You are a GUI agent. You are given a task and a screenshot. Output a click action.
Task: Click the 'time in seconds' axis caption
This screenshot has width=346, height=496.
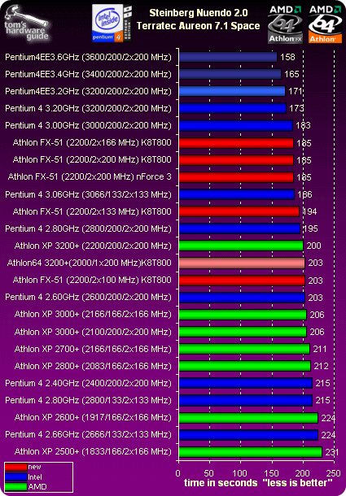pos(221,483)
